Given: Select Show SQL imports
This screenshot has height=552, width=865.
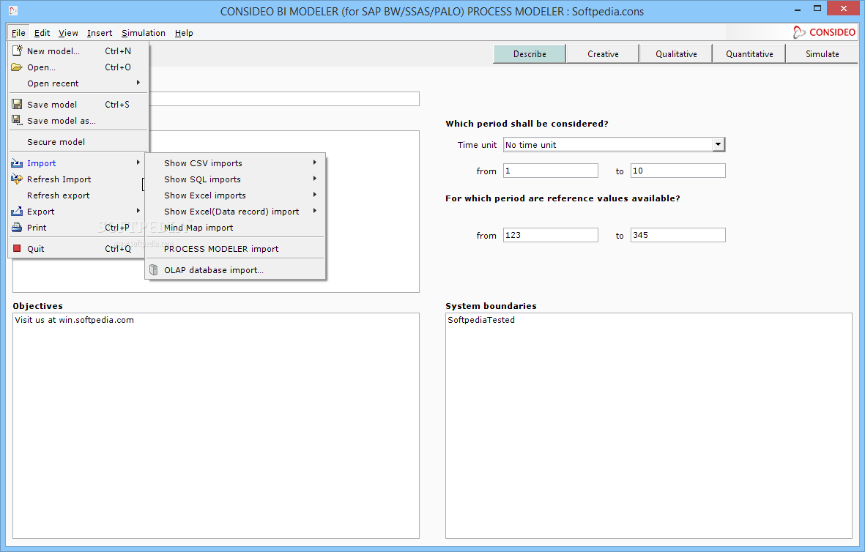Looking at the screenshot, I should 236,179.
